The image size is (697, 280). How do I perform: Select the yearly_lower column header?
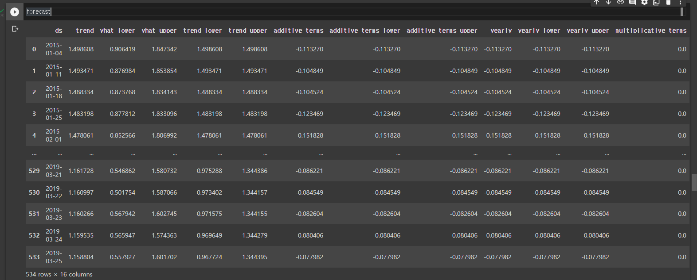(x=539, y=31)
